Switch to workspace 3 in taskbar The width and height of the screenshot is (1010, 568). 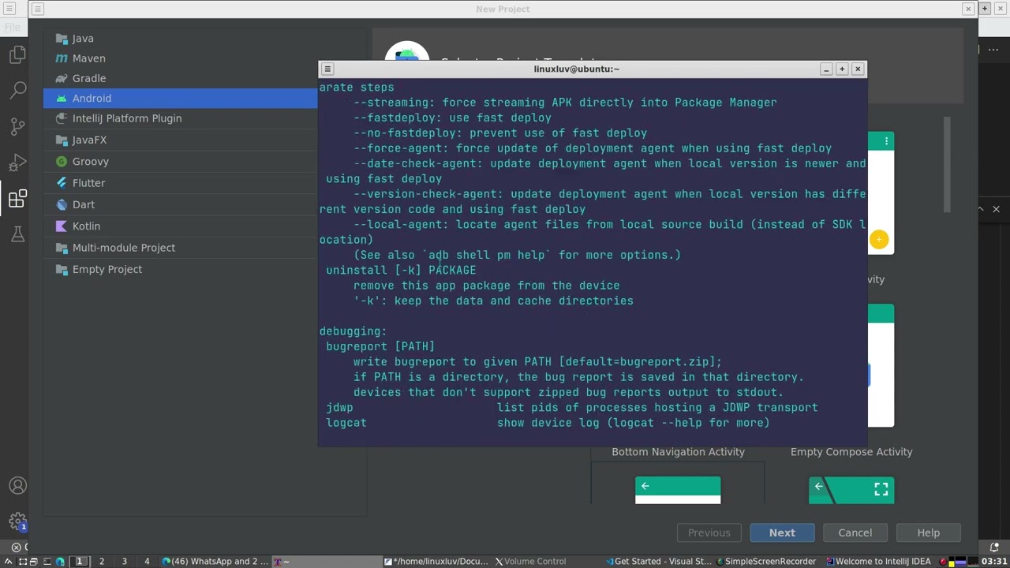pyautogui.click(x=124, y=561)
